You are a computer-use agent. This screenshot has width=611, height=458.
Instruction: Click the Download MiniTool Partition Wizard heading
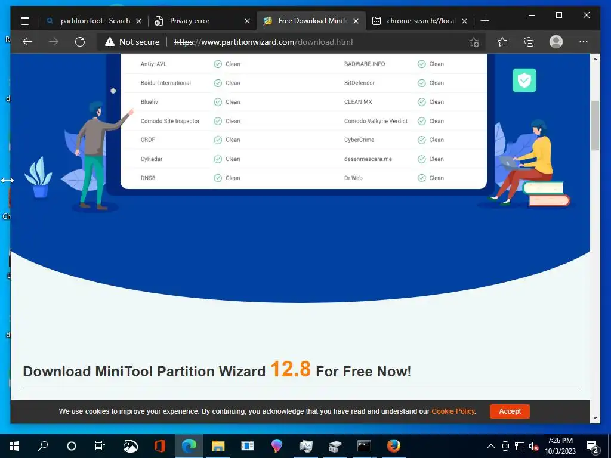pos(217,370)
